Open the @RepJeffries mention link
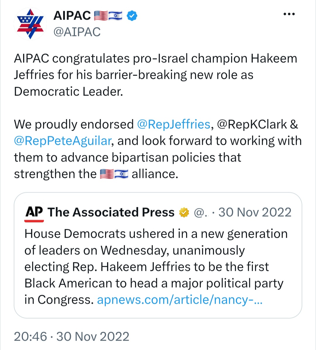This screenshot has height=350, width=316. 174,124
